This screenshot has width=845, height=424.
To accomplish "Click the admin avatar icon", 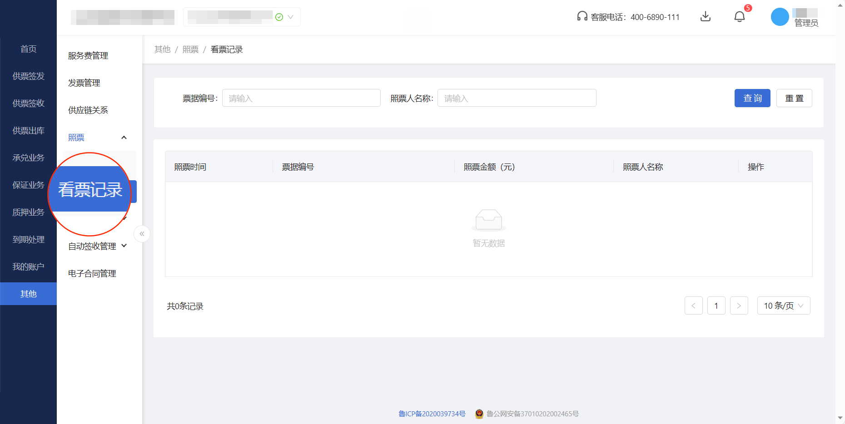I will click(x=780, y=17).
